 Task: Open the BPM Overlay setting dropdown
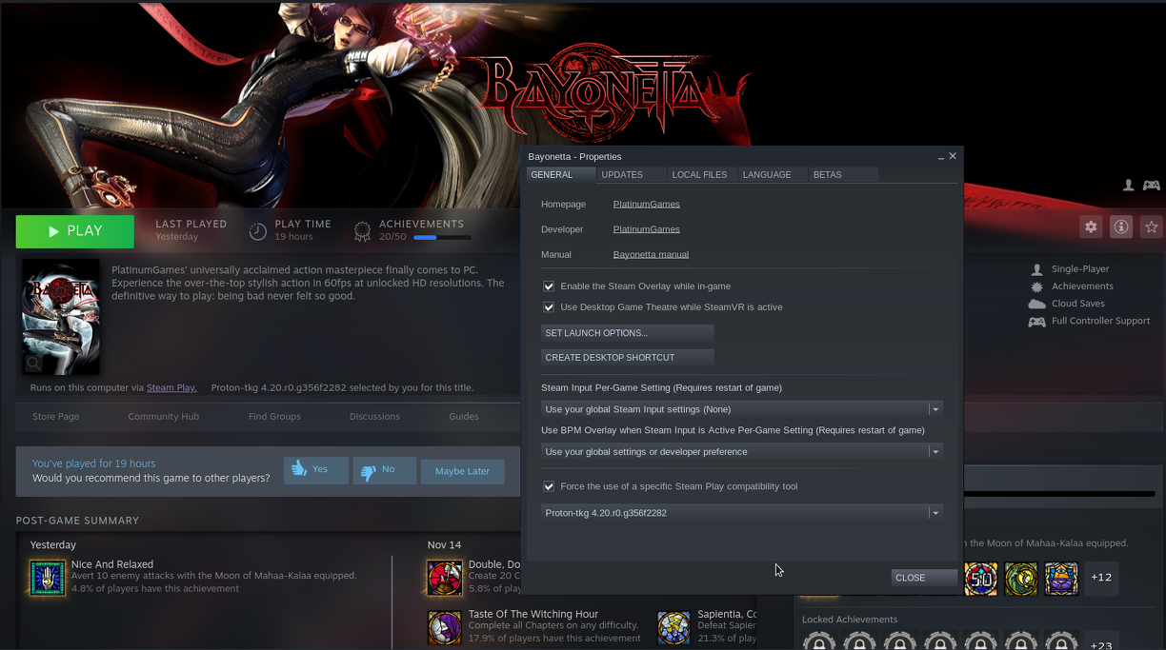[742, 452]
